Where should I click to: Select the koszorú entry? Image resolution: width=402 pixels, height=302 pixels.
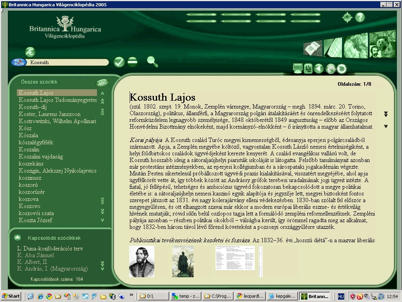[28, 185]
